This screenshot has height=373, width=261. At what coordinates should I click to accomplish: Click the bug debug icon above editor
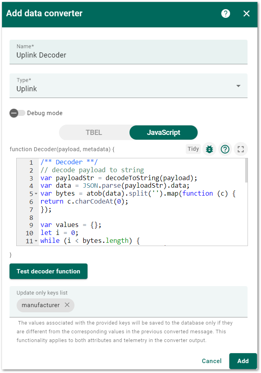pyautogui.click(x=209, y=149)
